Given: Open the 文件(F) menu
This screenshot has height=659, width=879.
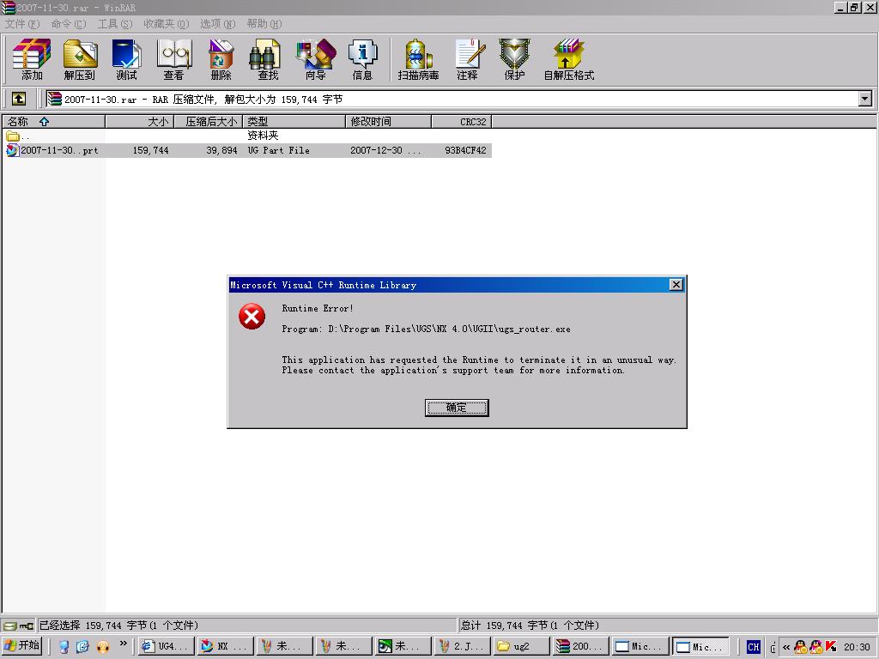Looking at the screenshot, I should pyautogui.click(x=22, y=23).
